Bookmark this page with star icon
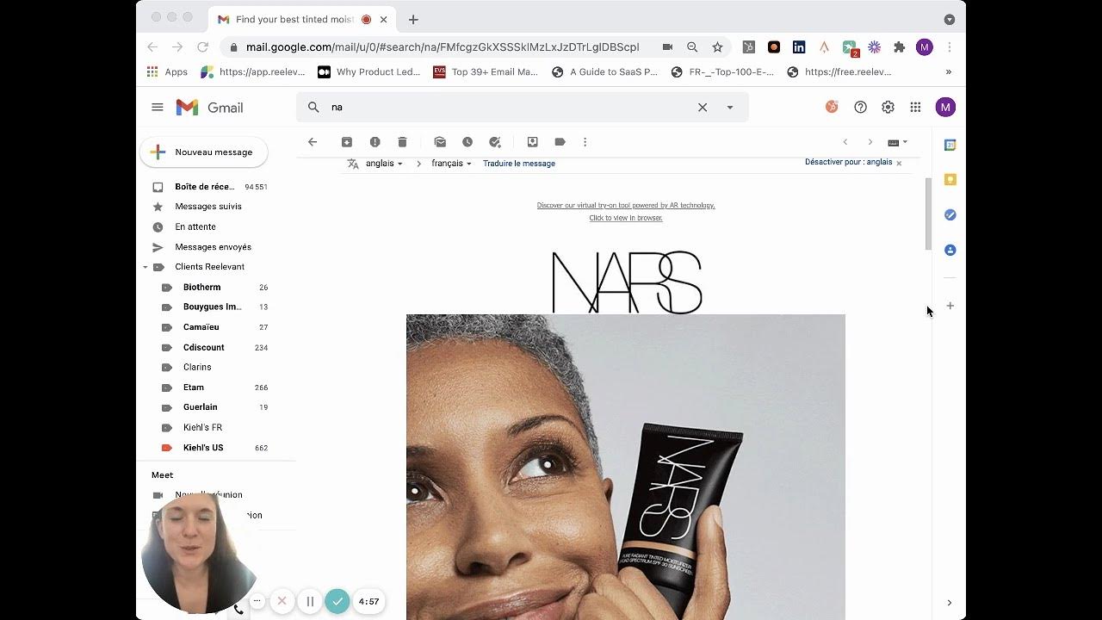Image resolution: width=1102 pixels, height=620 pixels. click(717, 47)
